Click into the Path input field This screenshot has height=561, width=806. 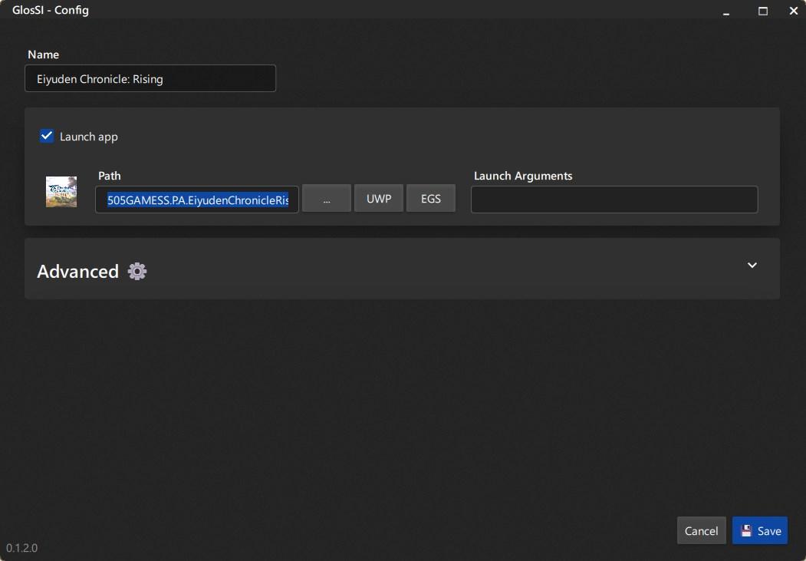(x=197, y=200)
